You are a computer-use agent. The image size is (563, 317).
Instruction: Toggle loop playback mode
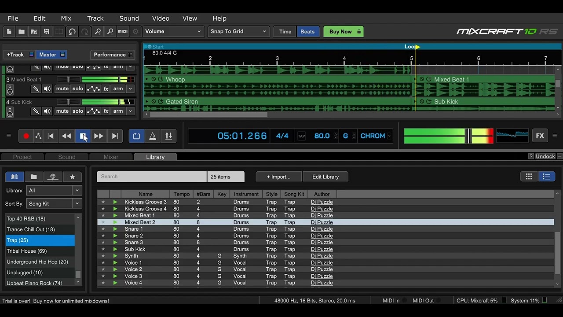[136, 136]
